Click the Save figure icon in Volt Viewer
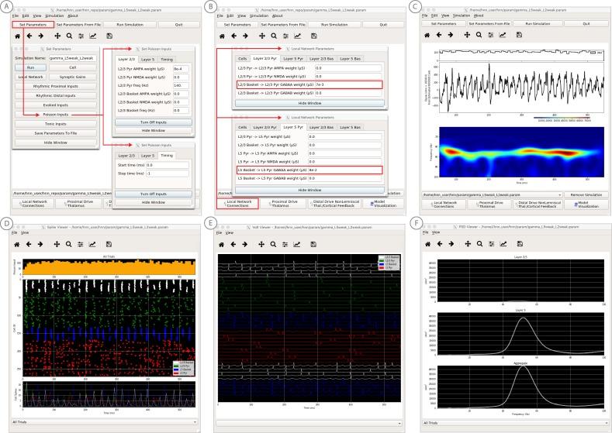 click(313, 244)
